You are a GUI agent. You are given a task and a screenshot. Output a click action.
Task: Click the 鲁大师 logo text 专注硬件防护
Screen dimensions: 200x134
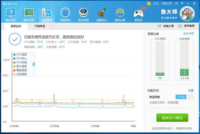(169, 18)
